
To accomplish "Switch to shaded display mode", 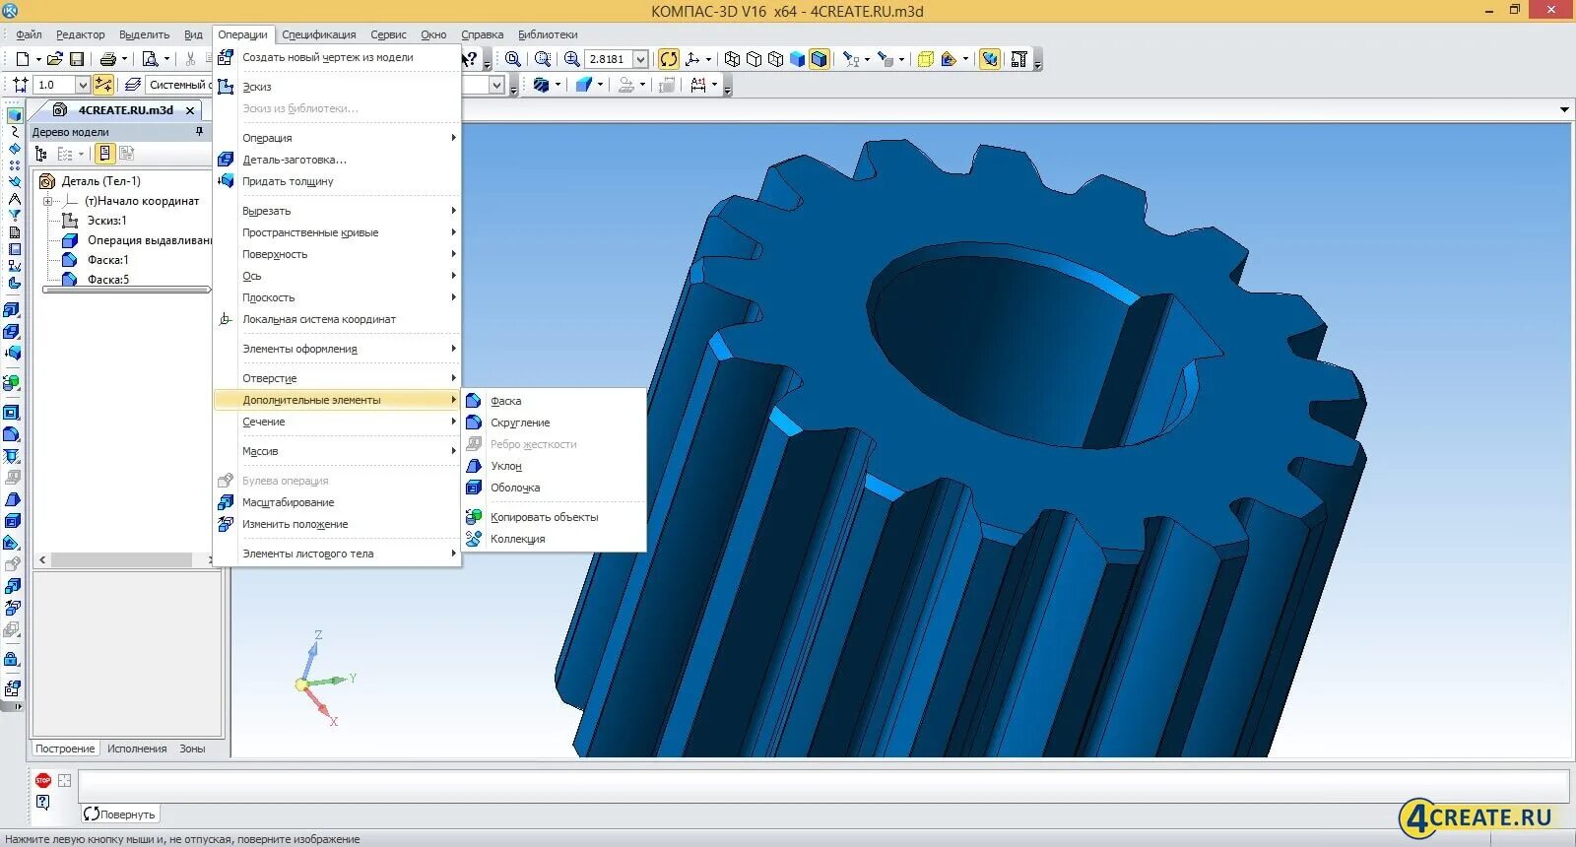I will point(797,59).
